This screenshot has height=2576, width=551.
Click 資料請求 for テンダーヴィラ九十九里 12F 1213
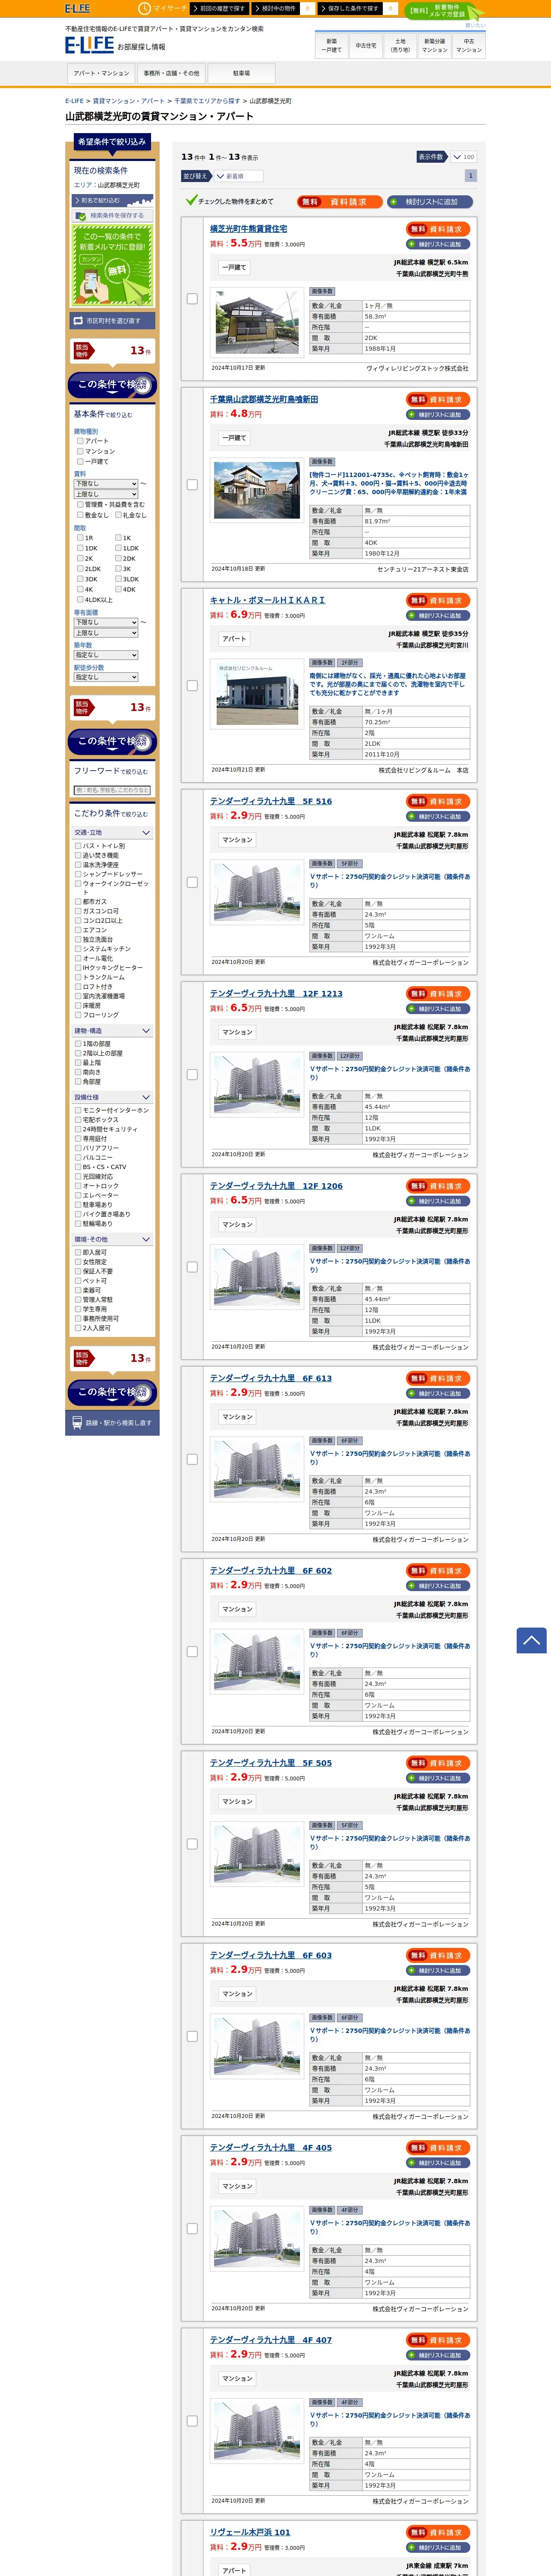(x=438, y=993)
